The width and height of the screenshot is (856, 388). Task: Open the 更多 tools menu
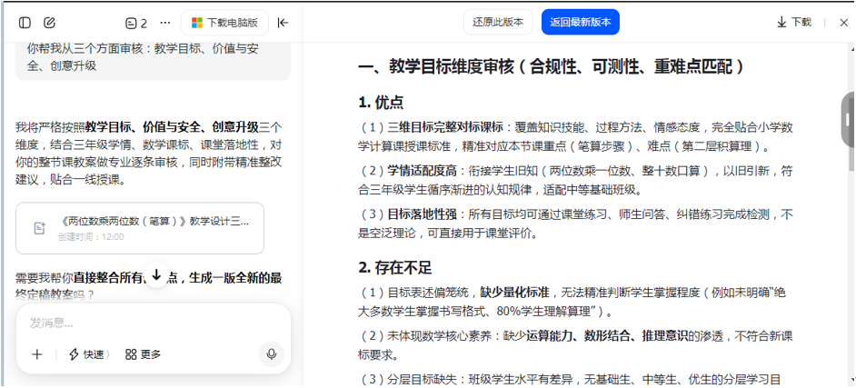[x=144, y=354]
